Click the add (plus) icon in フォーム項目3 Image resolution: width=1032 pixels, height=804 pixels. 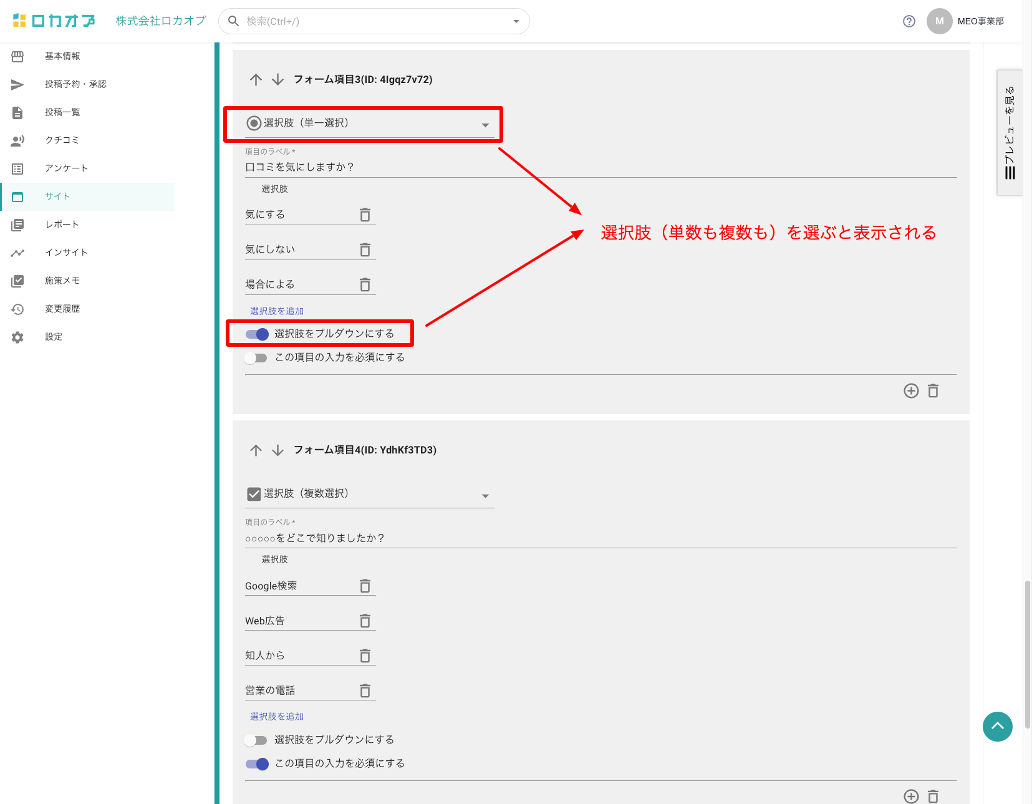911,390
